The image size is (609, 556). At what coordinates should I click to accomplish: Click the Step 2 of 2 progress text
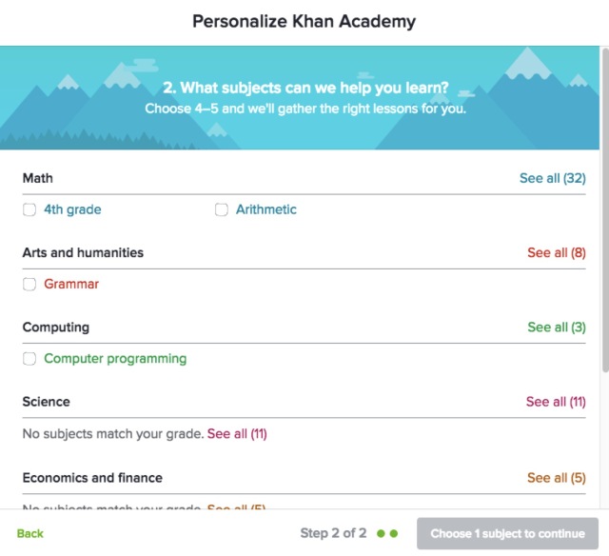(333, 533)
